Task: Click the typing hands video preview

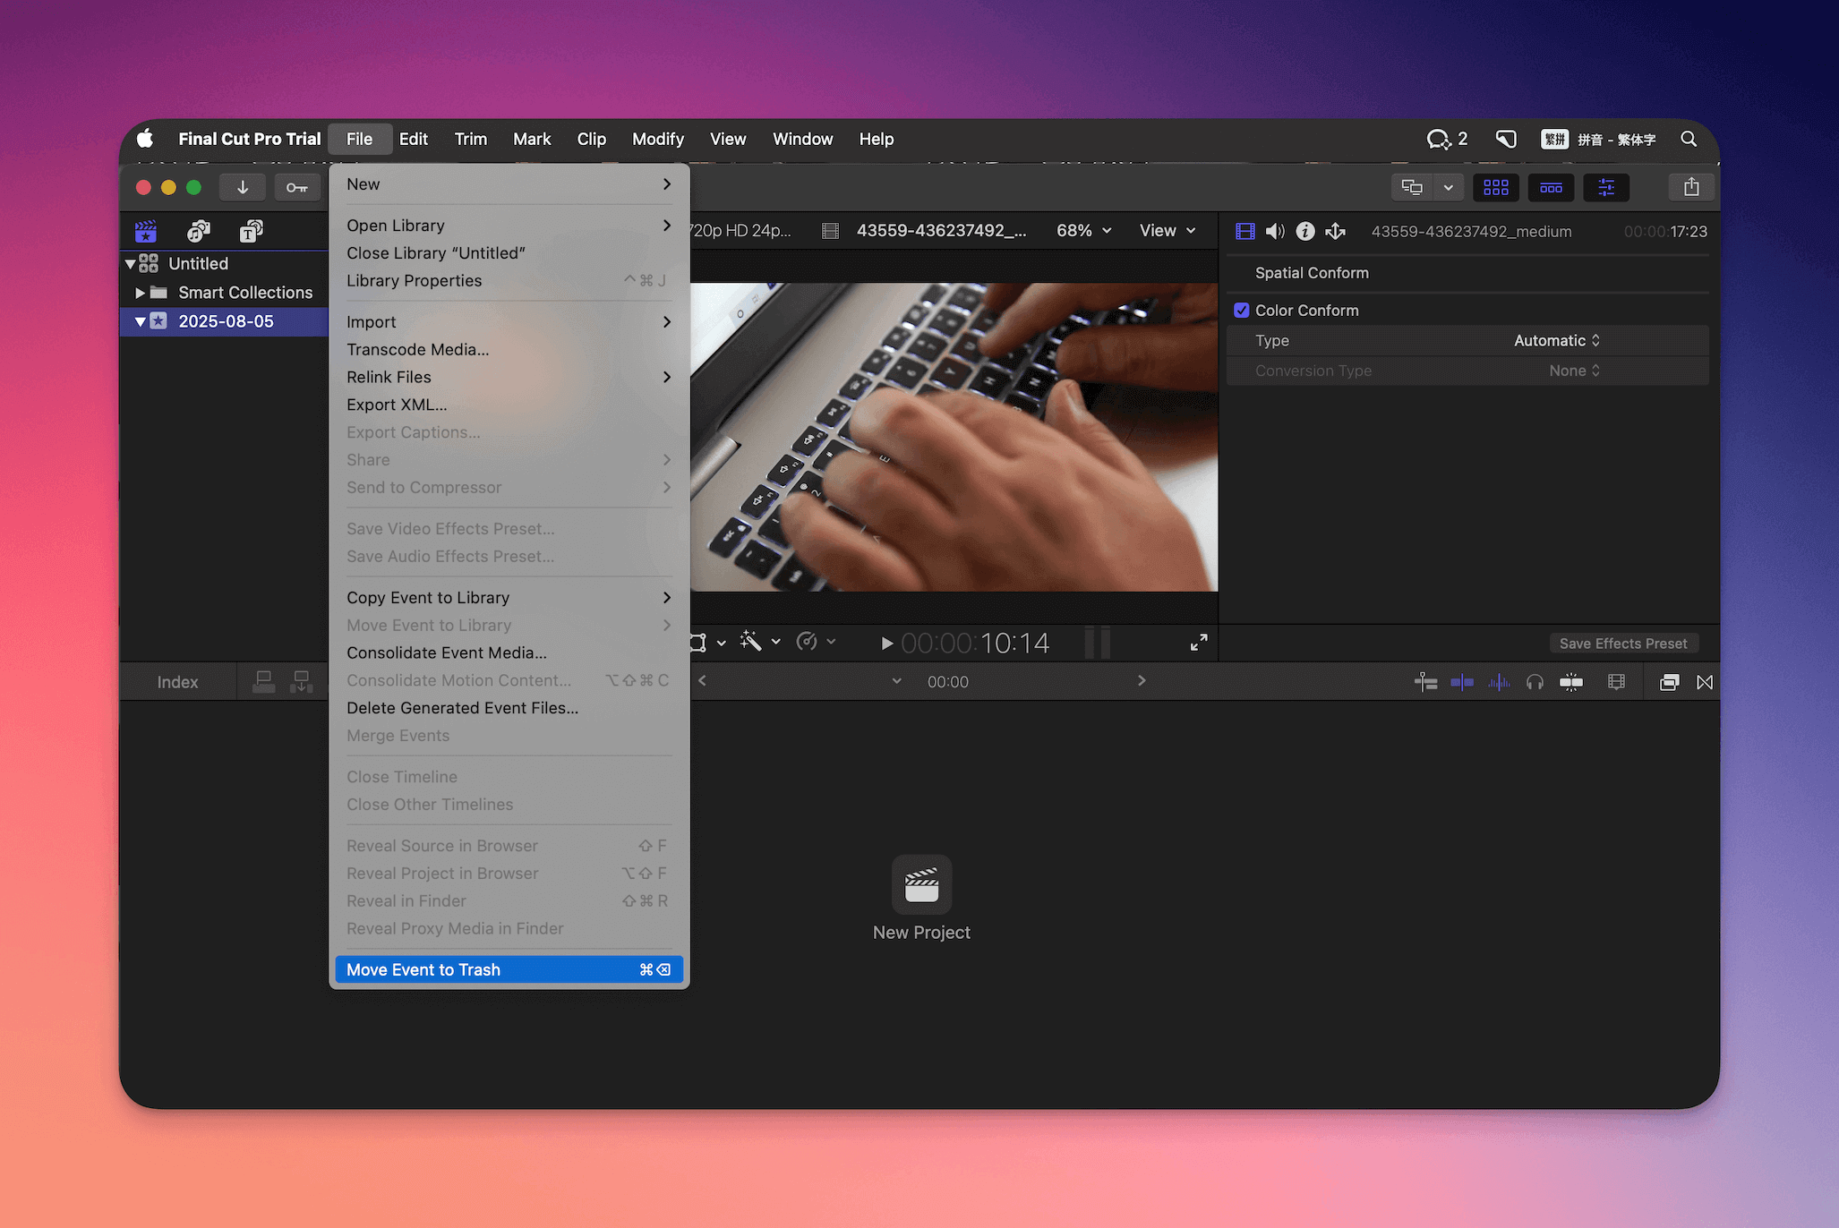Action: [954, 437]
